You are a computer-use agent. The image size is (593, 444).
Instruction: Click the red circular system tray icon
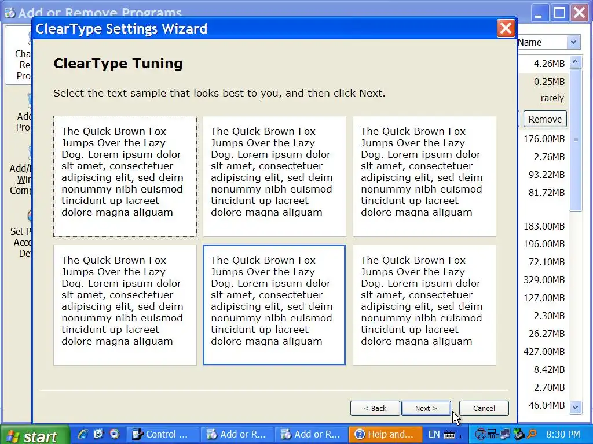[x=480, y=435]
